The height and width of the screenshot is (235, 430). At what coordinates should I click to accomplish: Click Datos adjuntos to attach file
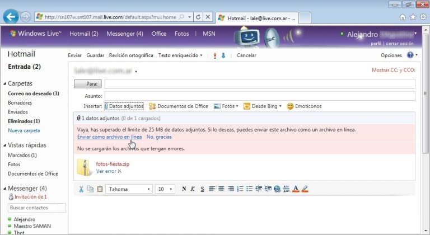pos(124,106)
